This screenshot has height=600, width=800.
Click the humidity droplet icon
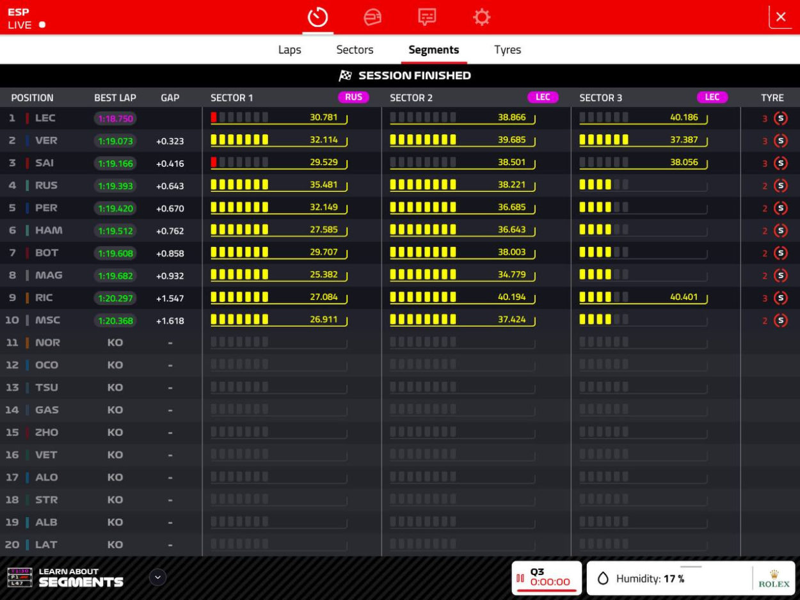click(x=603, y=578)
